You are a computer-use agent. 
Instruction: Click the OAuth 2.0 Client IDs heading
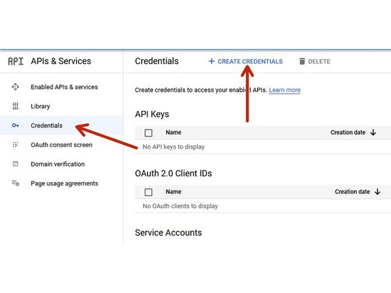click(x=173, y=173)
